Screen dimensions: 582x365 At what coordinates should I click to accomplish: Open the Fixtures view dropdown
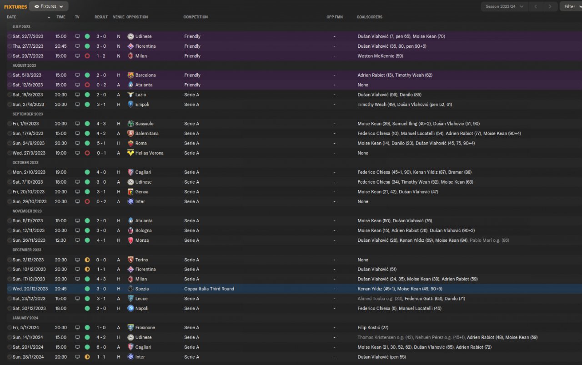coord(49,6)
